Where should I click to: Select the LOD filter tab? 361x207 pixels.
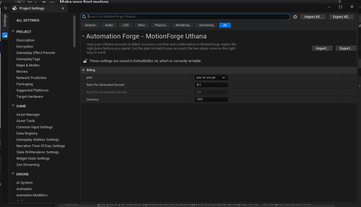click(x=126, y=25)
